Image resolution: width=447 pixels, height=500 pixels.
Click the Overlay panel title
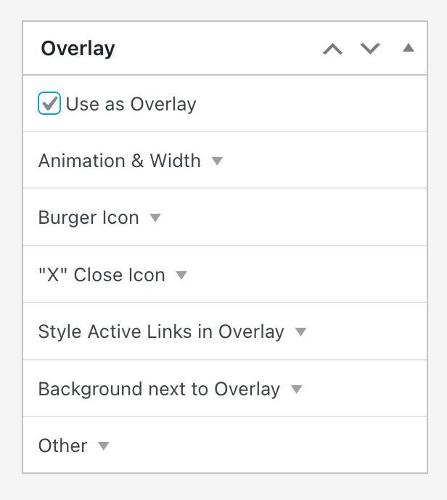pos(78,49)
